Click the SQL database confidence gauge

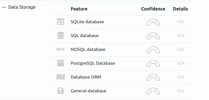click(x=153, y=36)
